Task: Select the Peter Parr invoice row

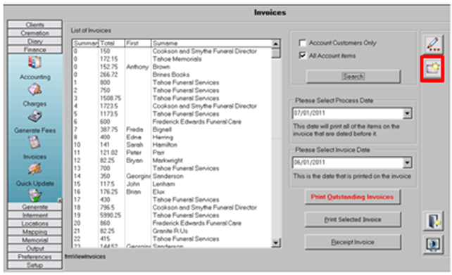Action: tap(172, 153)
